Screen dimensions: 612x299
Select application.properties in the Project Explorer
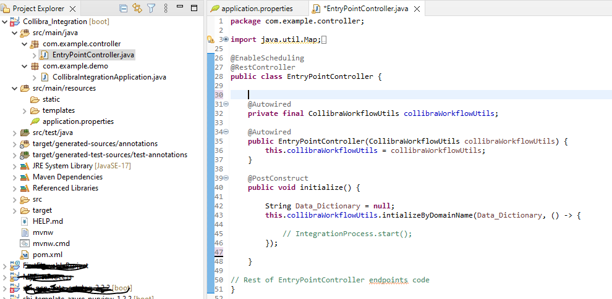78,121
